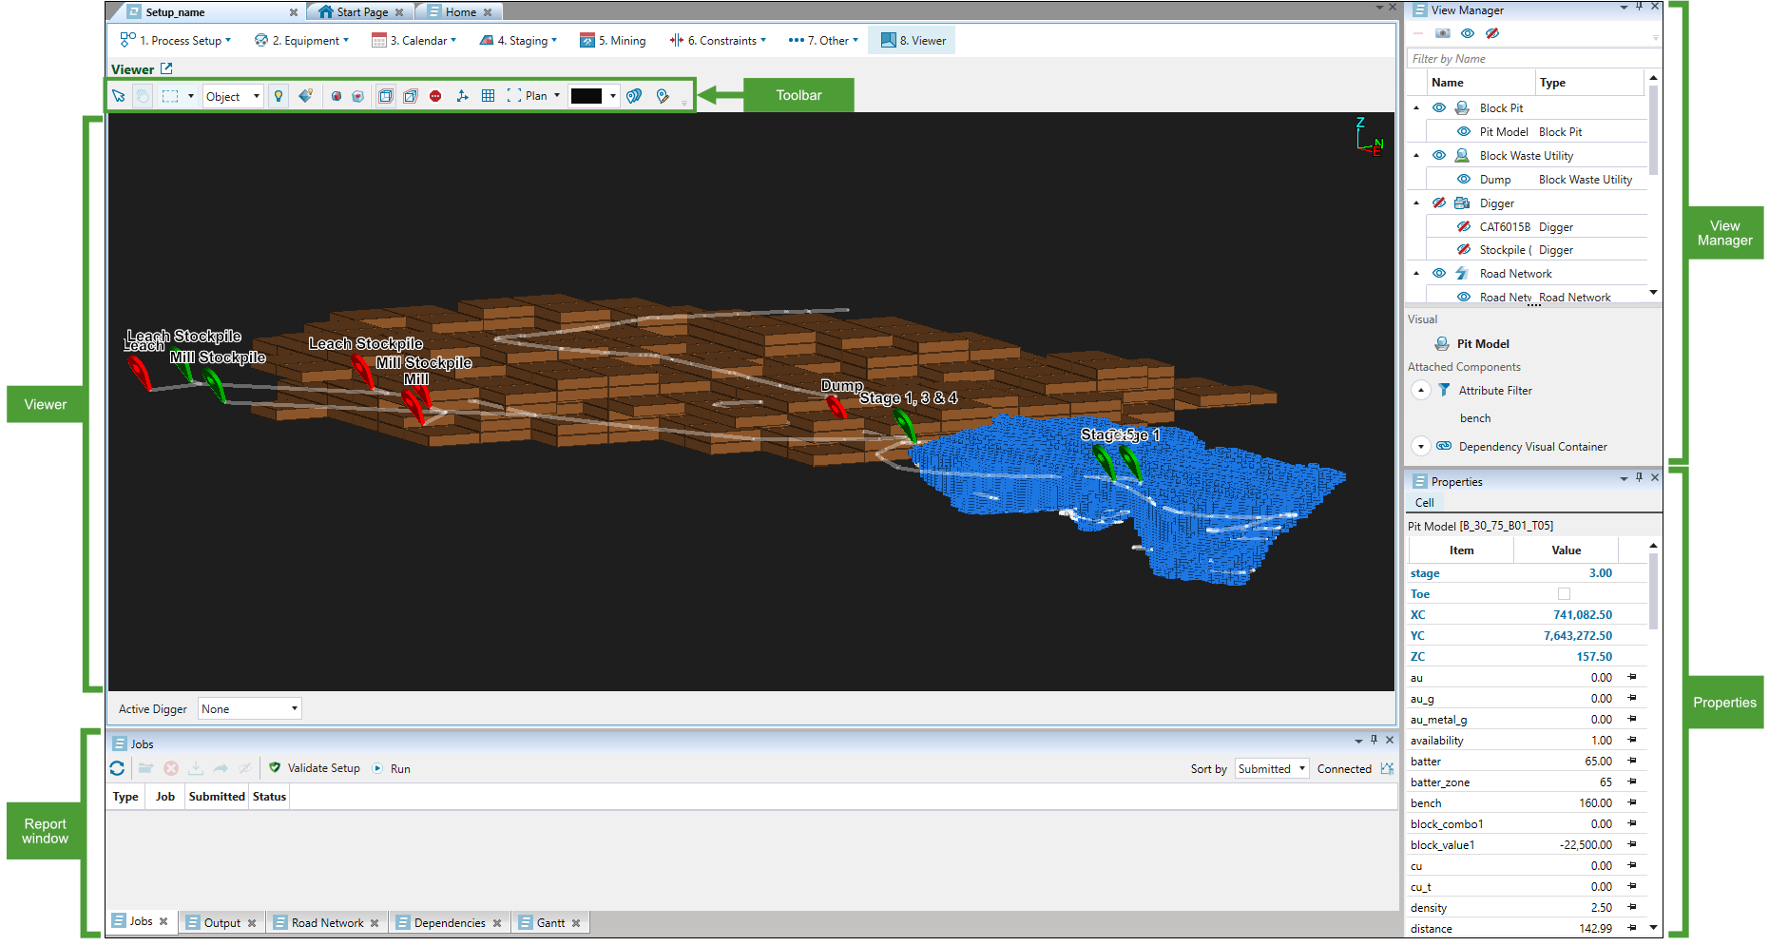Image resolution: width=1769 pixels, height=946 pixels.
Task: Tick the Toe checkbox in Properties
Action: (x=1564, y=594)
